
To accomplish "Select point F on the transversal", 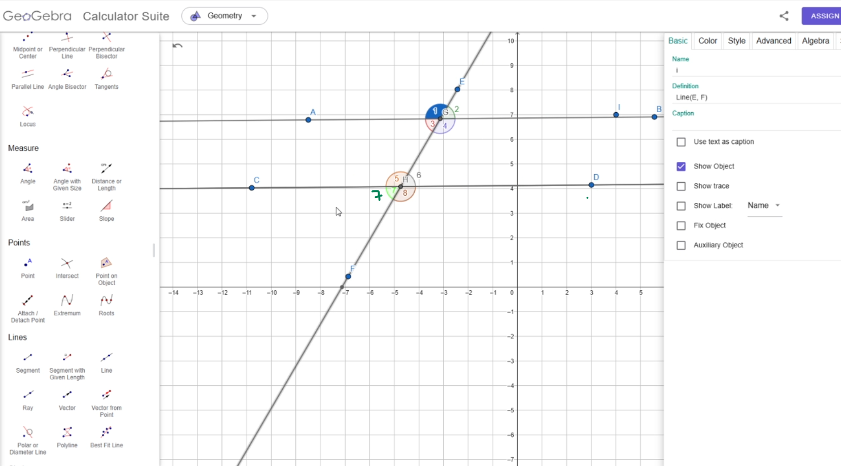I will [x=348, y=277].
